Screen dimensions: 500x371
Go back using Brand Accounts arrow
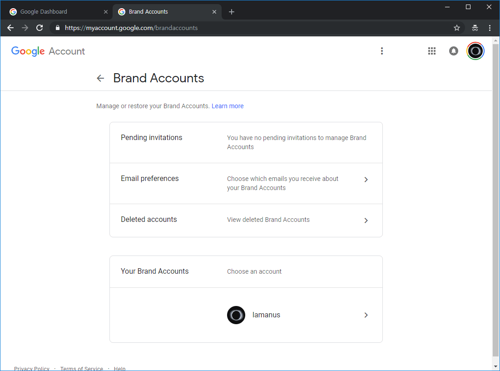click(101, 78)
